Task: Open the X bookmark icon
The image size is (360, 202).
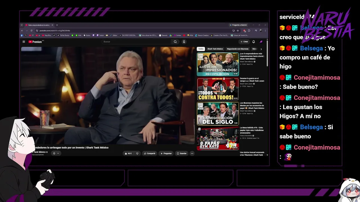Action: tap(26, 35)
